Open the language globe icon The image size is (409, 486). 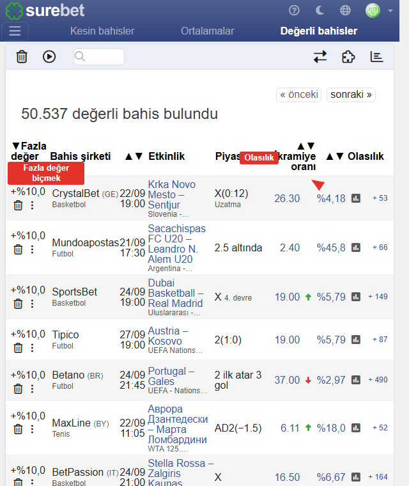pos(345,10)
